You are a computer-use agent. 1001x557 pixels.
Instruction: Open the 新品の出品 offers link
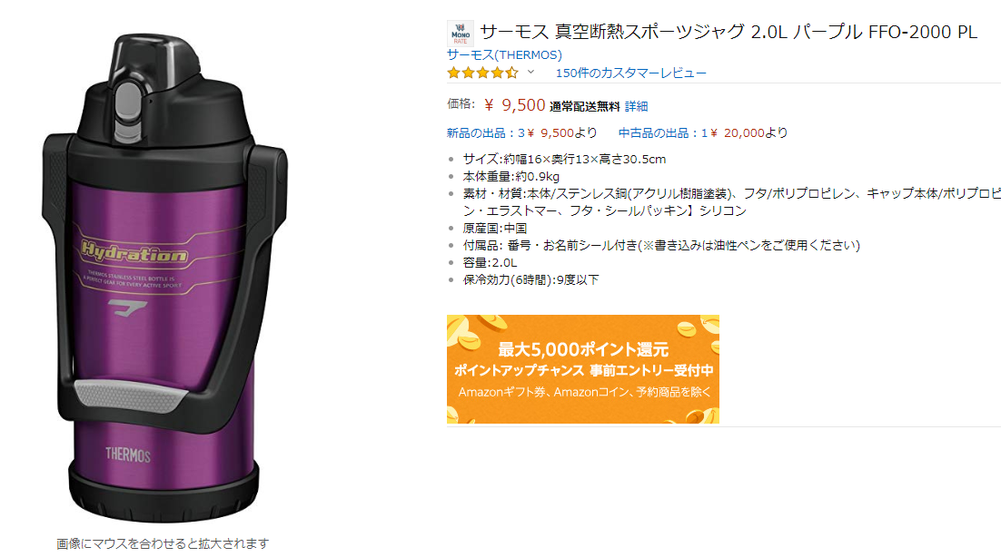[521, 132]
